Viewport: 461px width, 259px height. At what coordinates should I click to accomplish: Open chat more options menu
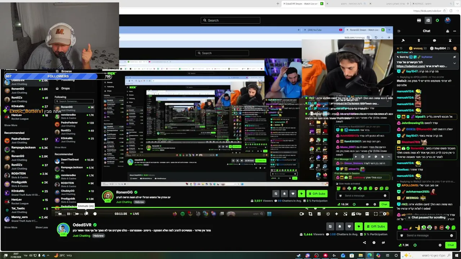pos(455,31)
